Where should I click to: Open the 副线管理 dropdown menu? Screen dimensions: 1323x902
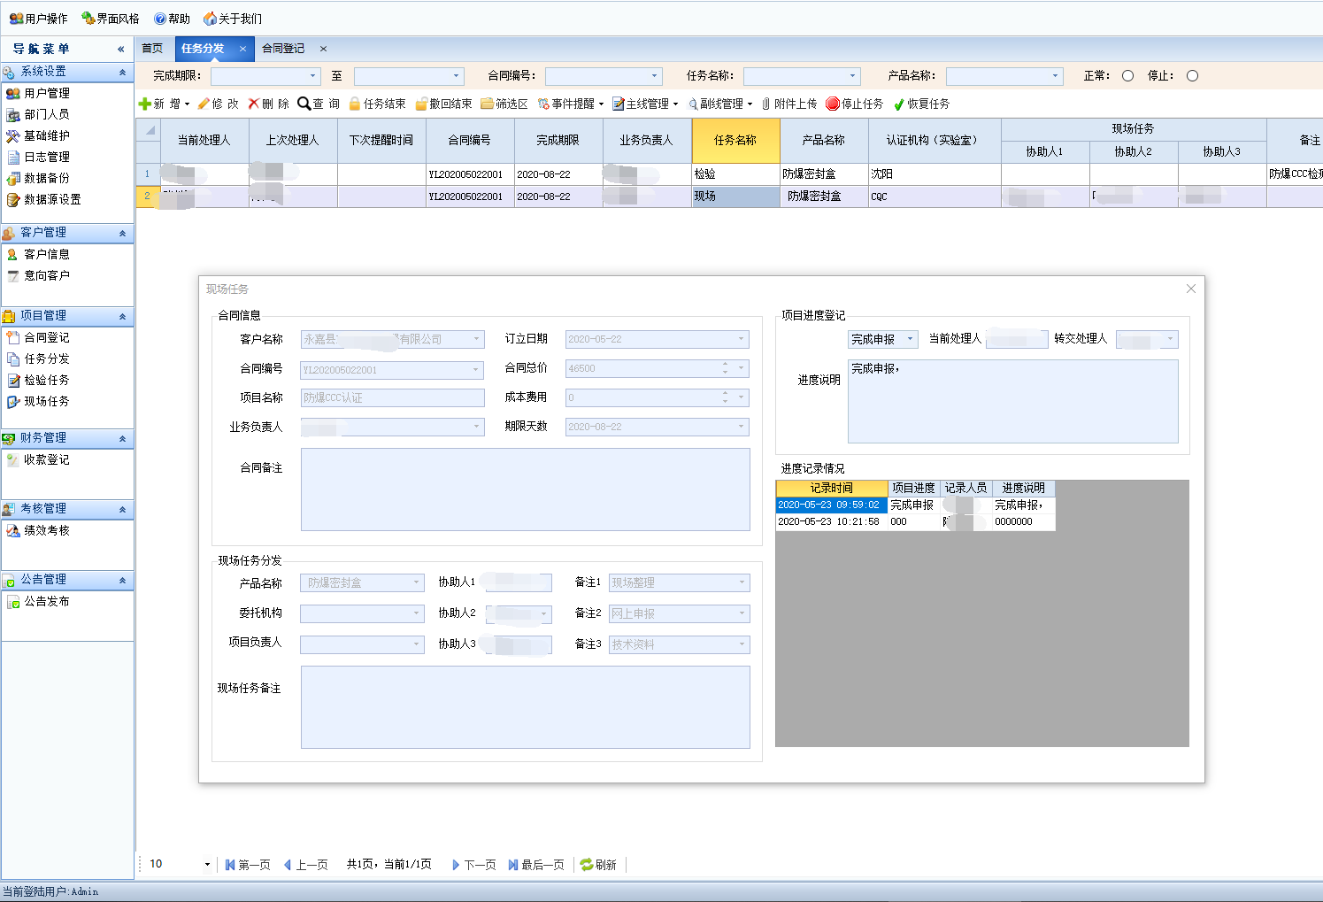[720, 104]
